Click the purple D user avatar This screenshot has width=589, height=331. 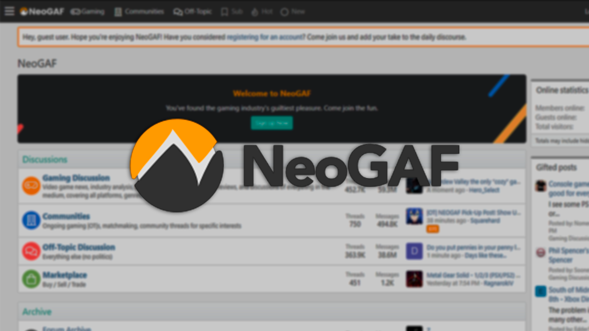414,251
